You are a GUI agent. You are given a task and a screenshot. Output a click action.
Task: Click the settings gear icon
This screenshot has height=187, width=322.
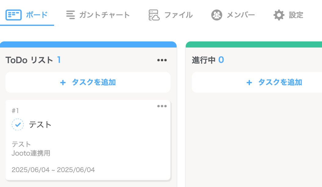click(279, 15)
